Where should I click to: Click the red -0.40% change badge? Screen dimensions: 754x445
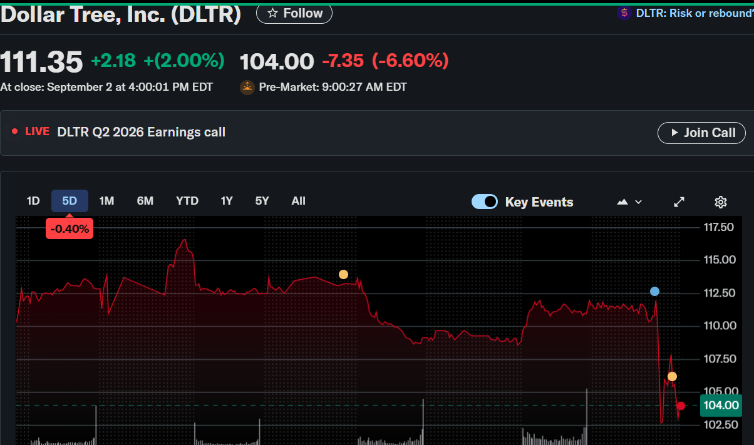[70, 229]
